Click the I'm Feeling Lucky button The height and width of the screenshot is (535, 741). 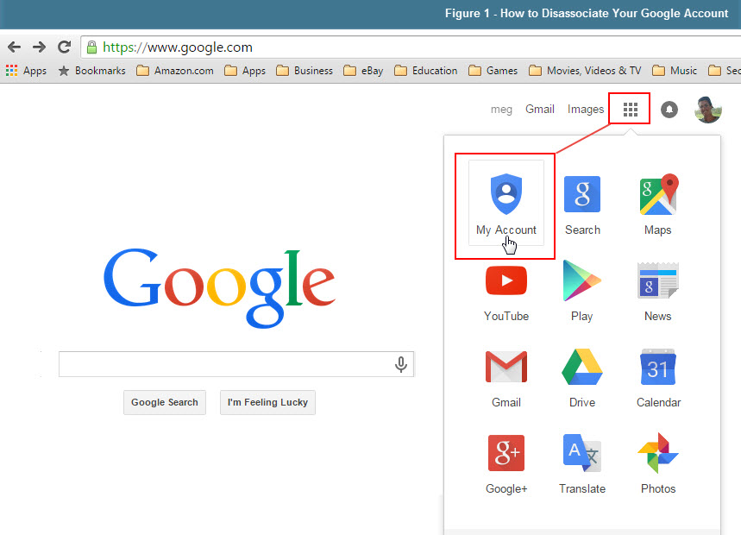[x=267, y=402]
